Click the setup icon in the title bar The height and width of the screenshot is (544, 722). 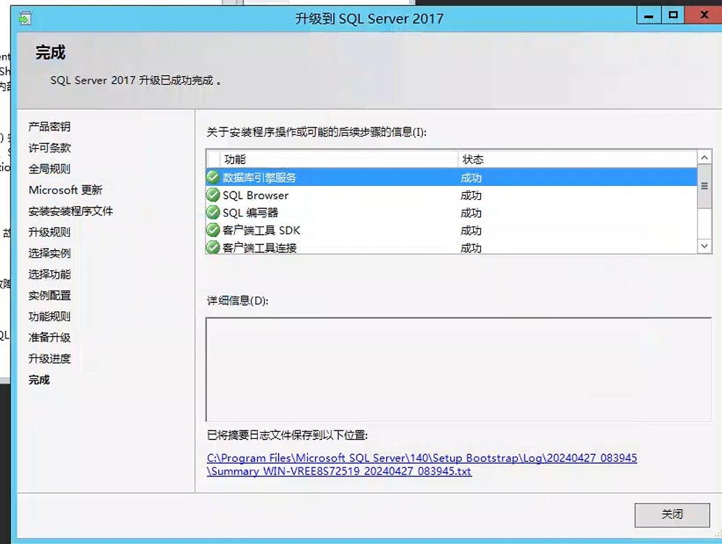pyautogui.click(x=25, y=18)
